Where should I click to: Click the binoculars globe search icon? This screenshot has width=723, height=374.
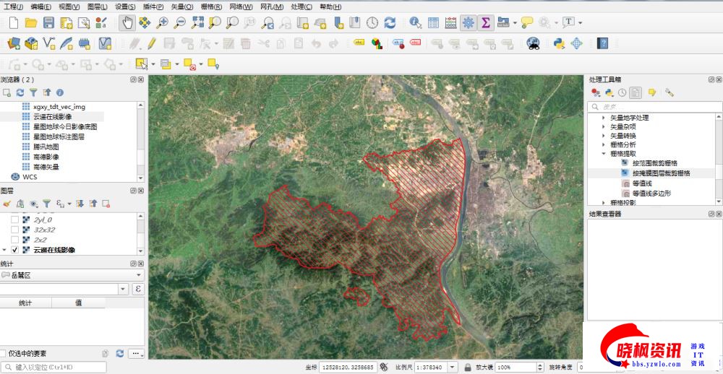pos(534,44)
